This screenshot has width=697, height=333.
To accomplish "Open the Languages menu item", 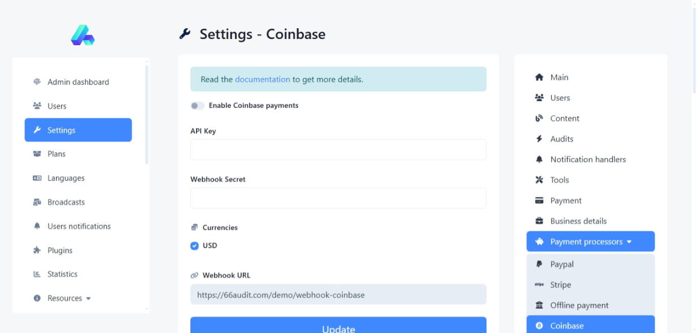I will click(x=66, y=178).
